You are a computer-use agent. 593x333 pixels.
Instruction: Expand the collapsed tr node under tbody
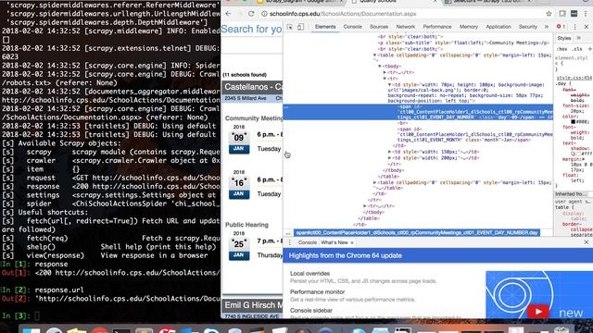pos(385,72)
